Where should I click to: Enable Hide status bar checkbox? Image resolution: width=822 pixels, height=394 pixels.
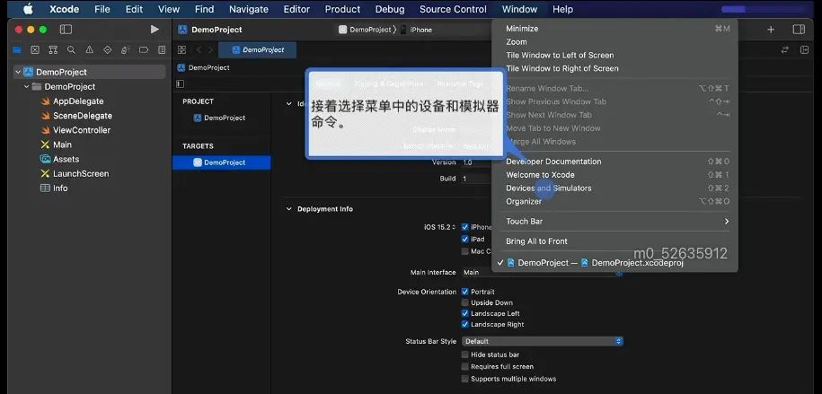[x=464, y=355]
